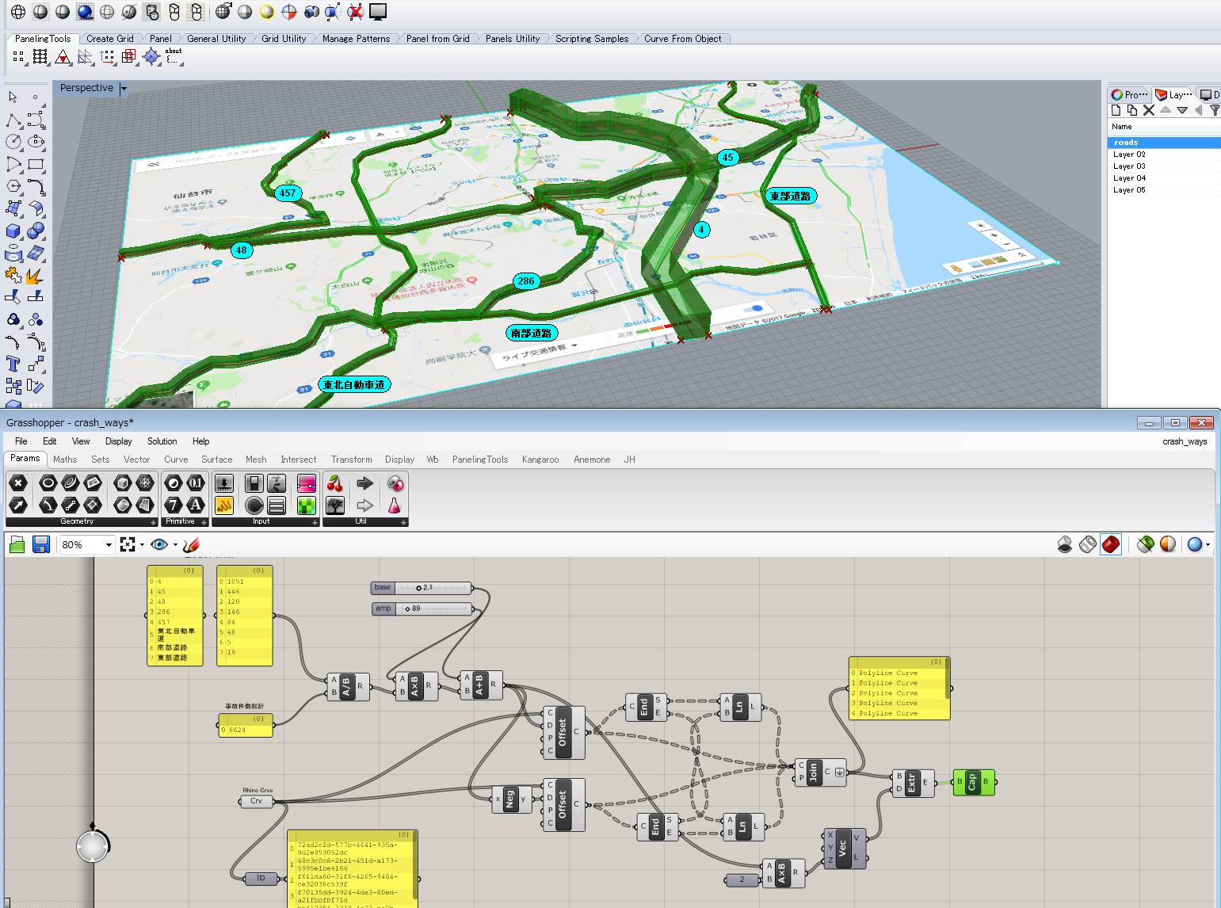Choose rendered display mode blue sphere icon
This screenshot has height=908, width=1221.
point(85,12)
